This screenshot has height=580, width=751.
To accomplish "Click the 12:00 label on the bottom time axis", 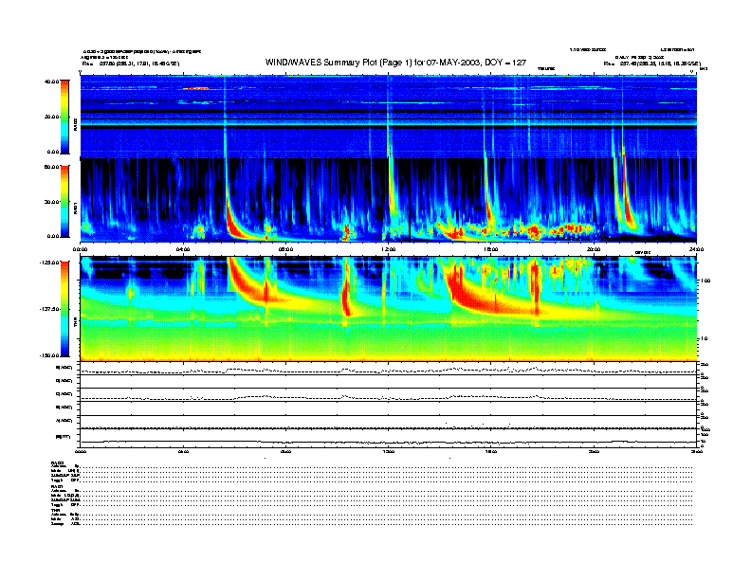I will click(x=389, y=451).
